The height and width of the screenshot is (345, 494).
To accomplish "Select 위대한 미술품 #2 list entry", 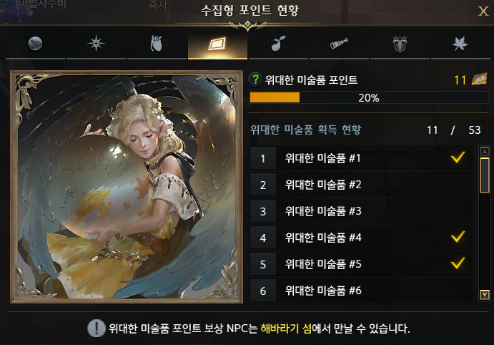I will pos(361,185).
